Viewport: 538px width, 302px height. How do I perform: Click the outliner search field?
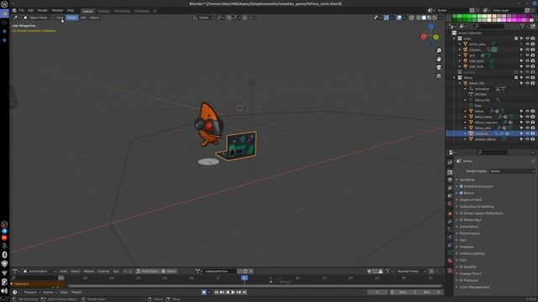[x=489, y=26]
